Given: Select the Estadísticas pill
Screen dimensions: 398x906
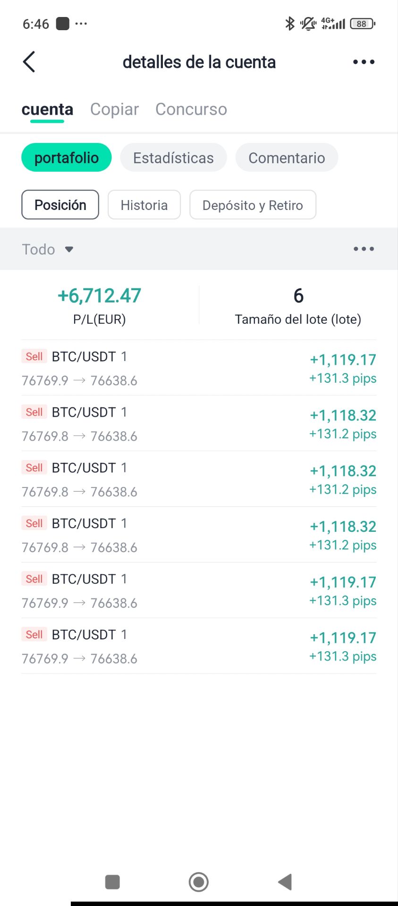Looking at the screenshot, I should tap(173, 158).
